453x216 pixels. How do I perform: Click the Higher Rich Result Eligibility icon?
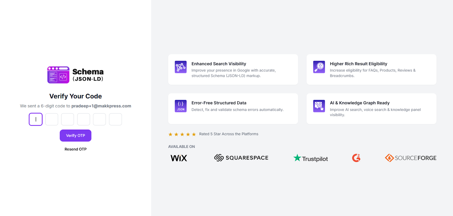pos(319,67)
